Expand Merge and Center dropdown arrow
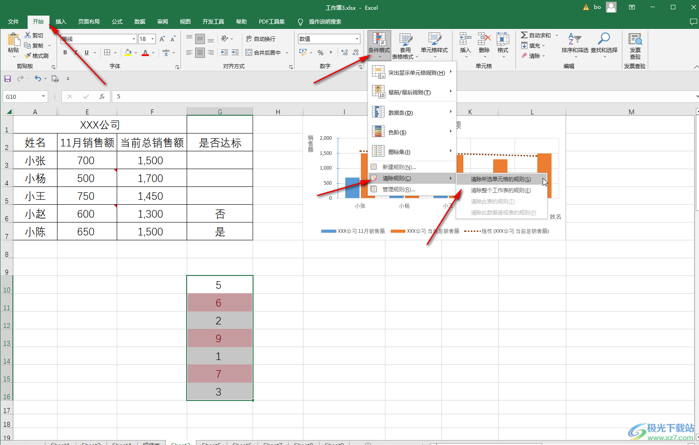Image resolution: width=699 pixels, height=445 pixels. 286,53
